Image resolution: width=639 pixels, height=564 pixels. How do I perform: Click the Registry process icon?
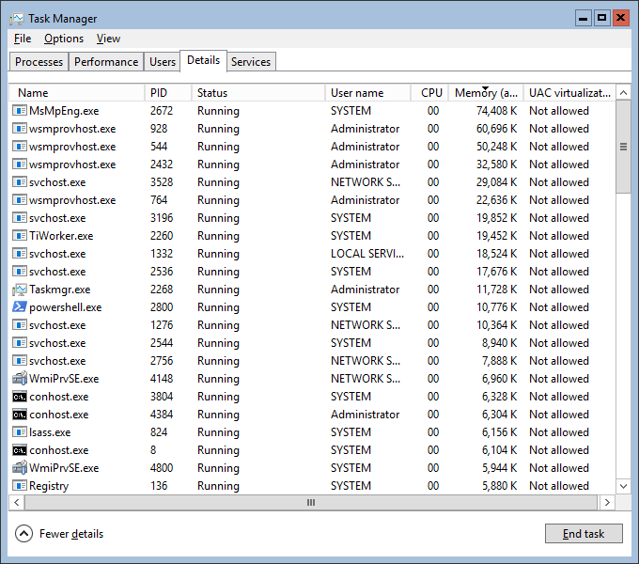coord(19,486)
